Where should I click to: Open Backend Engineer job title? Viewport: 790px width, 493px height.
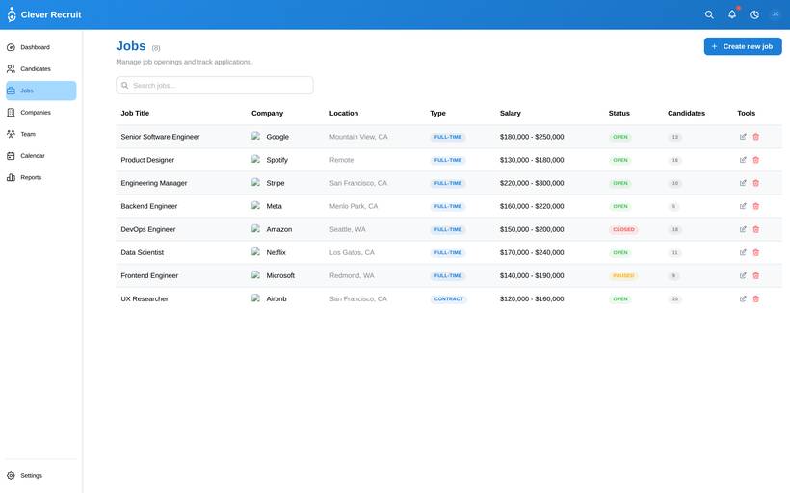click(x=149, y=206)
